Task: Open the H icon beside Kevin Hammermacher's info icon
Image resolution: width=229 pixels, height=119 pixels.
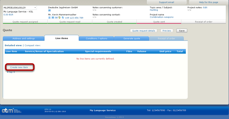Action: pos(53,18)
